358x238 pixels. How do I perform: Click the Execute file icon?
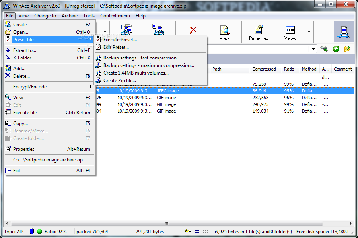[8, 112]
